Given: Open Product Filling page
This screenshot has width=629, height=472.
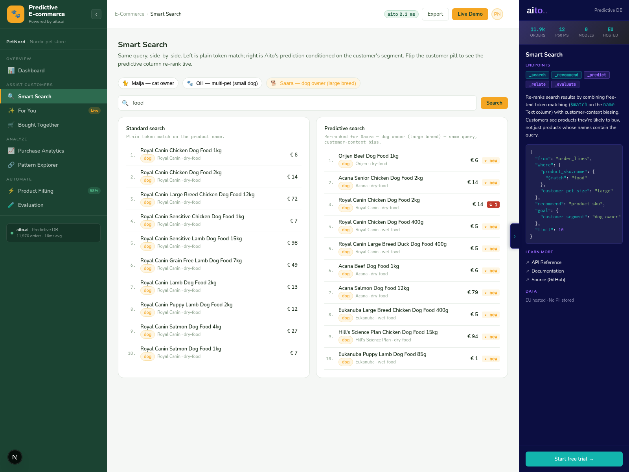Looking at the screenshot, I should pyautogui.click(x=53, y=191).
